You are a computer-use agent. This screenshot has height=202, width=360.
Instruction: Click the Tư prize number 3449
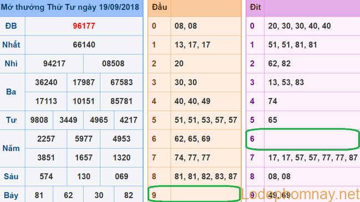(x=68, y=120)
